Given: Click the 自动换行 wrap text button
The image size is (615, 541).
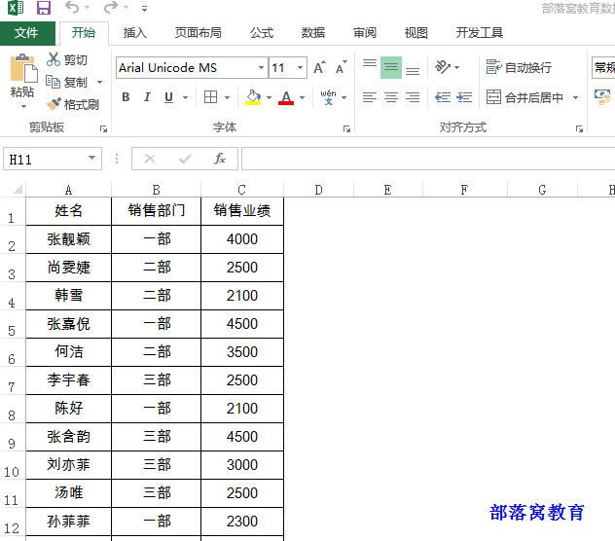Looking at the screenshot, I should click(x=519, y=67).
